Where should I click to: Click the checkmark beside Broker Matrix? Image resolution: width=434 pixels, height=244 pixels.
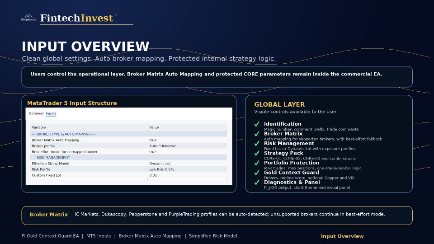tap(257, 134)
